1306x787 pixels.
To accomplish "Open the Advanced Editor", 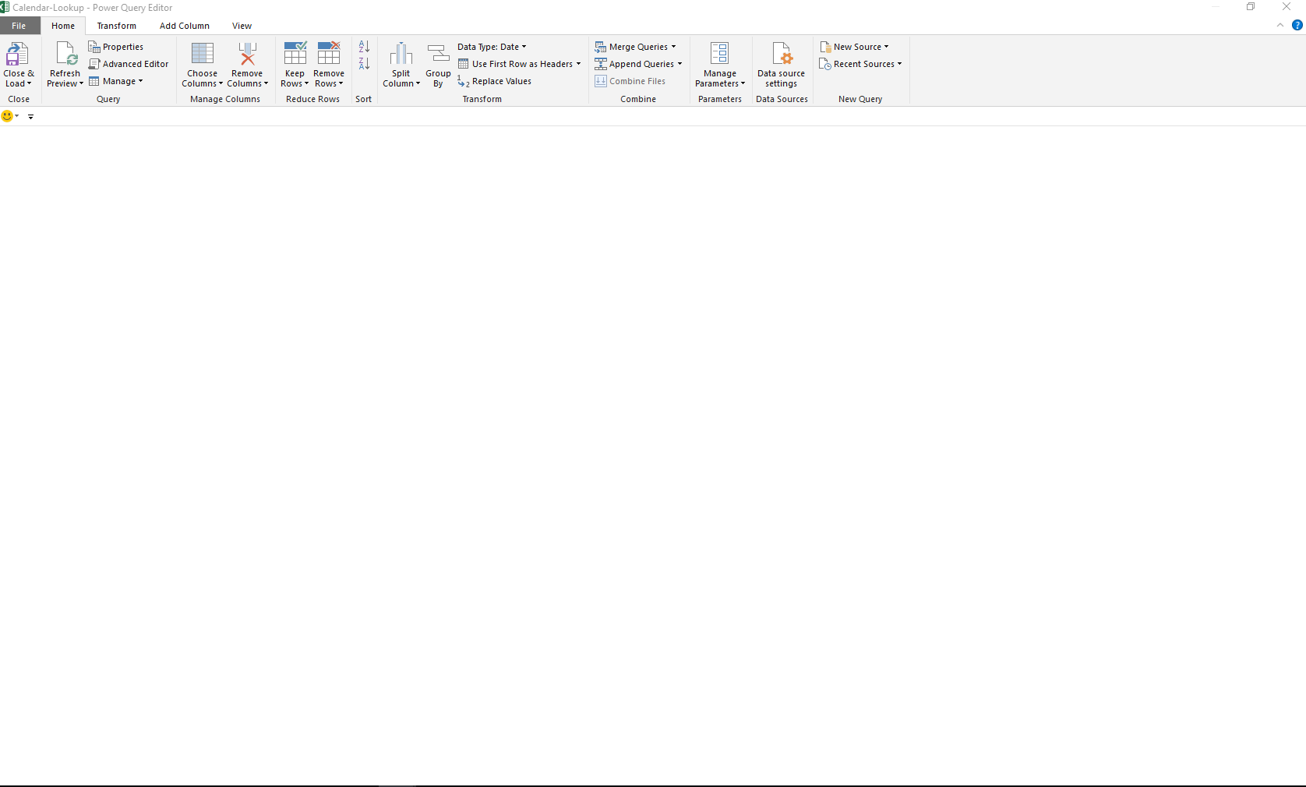I will [x=129, y=64].
